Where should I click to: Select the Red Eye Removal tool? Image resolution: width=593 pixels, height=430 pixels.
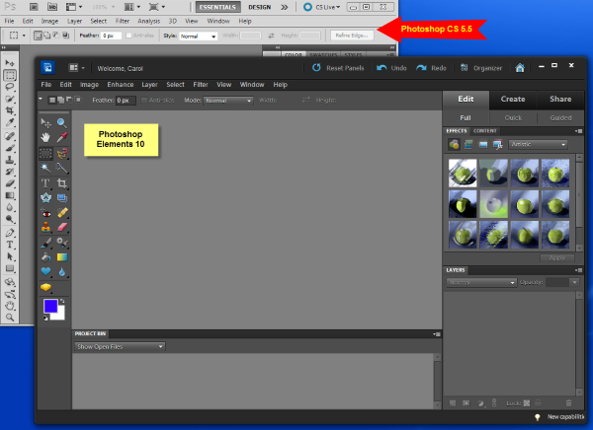coord(45,213)
